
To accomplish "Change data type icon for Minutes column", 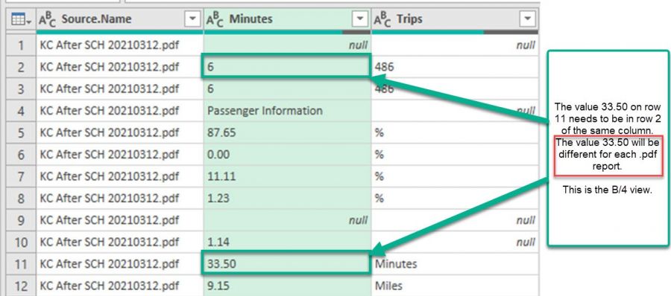I will point(215,19).
